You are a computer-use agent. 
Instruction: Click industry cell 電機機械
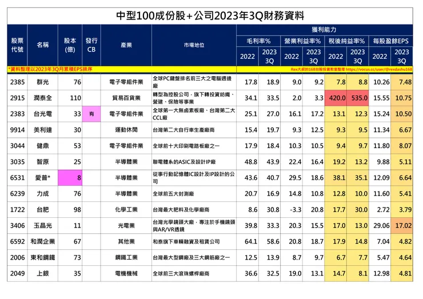(126, 273)
